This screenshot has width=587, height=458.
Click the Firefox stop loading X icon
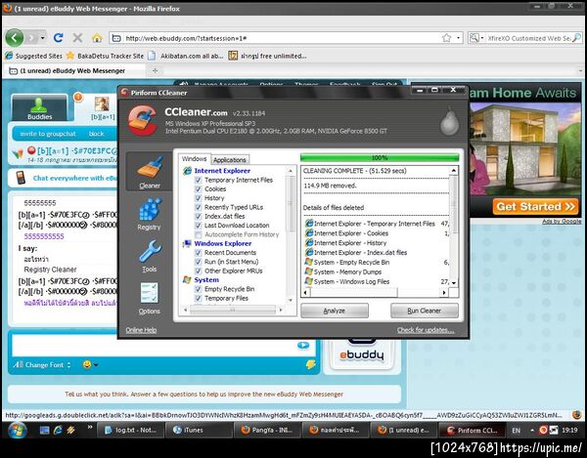77,38
